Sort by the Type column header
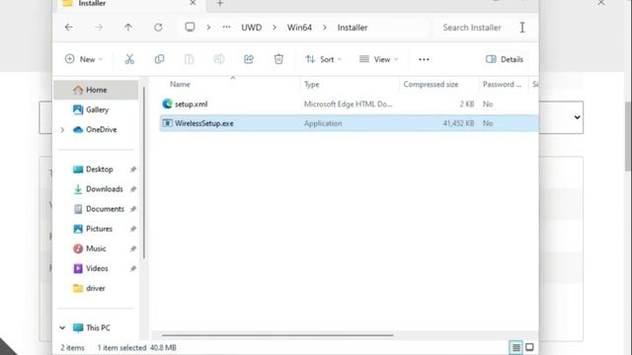The height and width of the screenshot is (355, 632). (312, 84)
